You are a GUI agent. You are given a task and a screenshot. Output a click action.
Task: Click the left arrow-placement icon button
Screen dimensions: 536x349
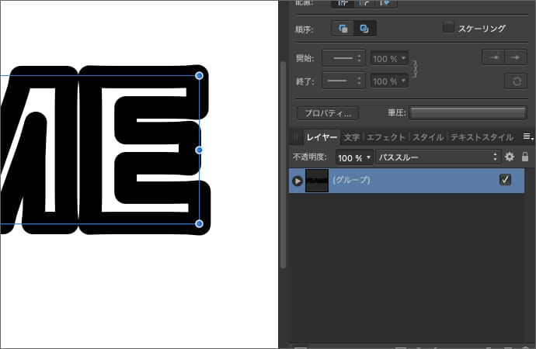point(492,57)
